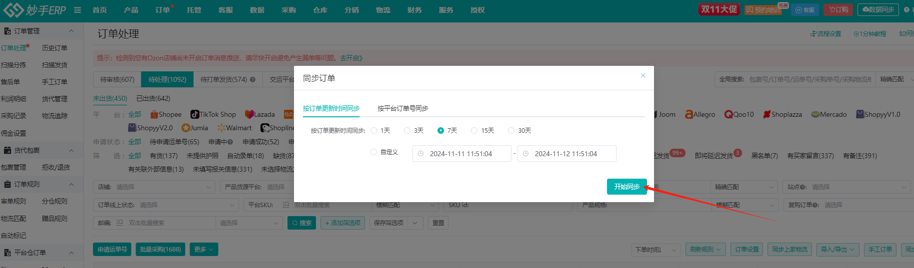Image resolution: width=914 pixels, height=268 pixels.
Task: Expand the 更多 dropdown button
Action: tap(204, 250)
